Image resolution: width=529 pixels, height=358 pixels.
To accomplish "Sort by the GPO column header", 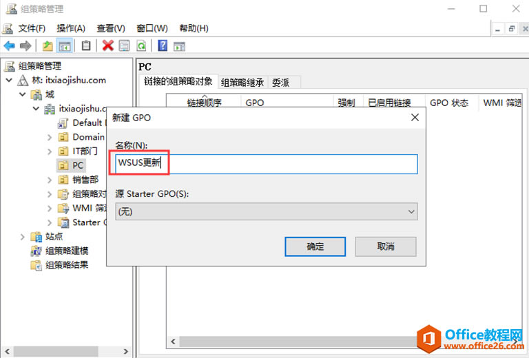I will tap(287, 102).
